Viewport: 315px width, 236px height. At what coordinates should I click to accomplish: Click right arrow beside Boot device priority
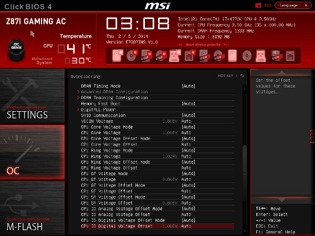tap(227, 45)
